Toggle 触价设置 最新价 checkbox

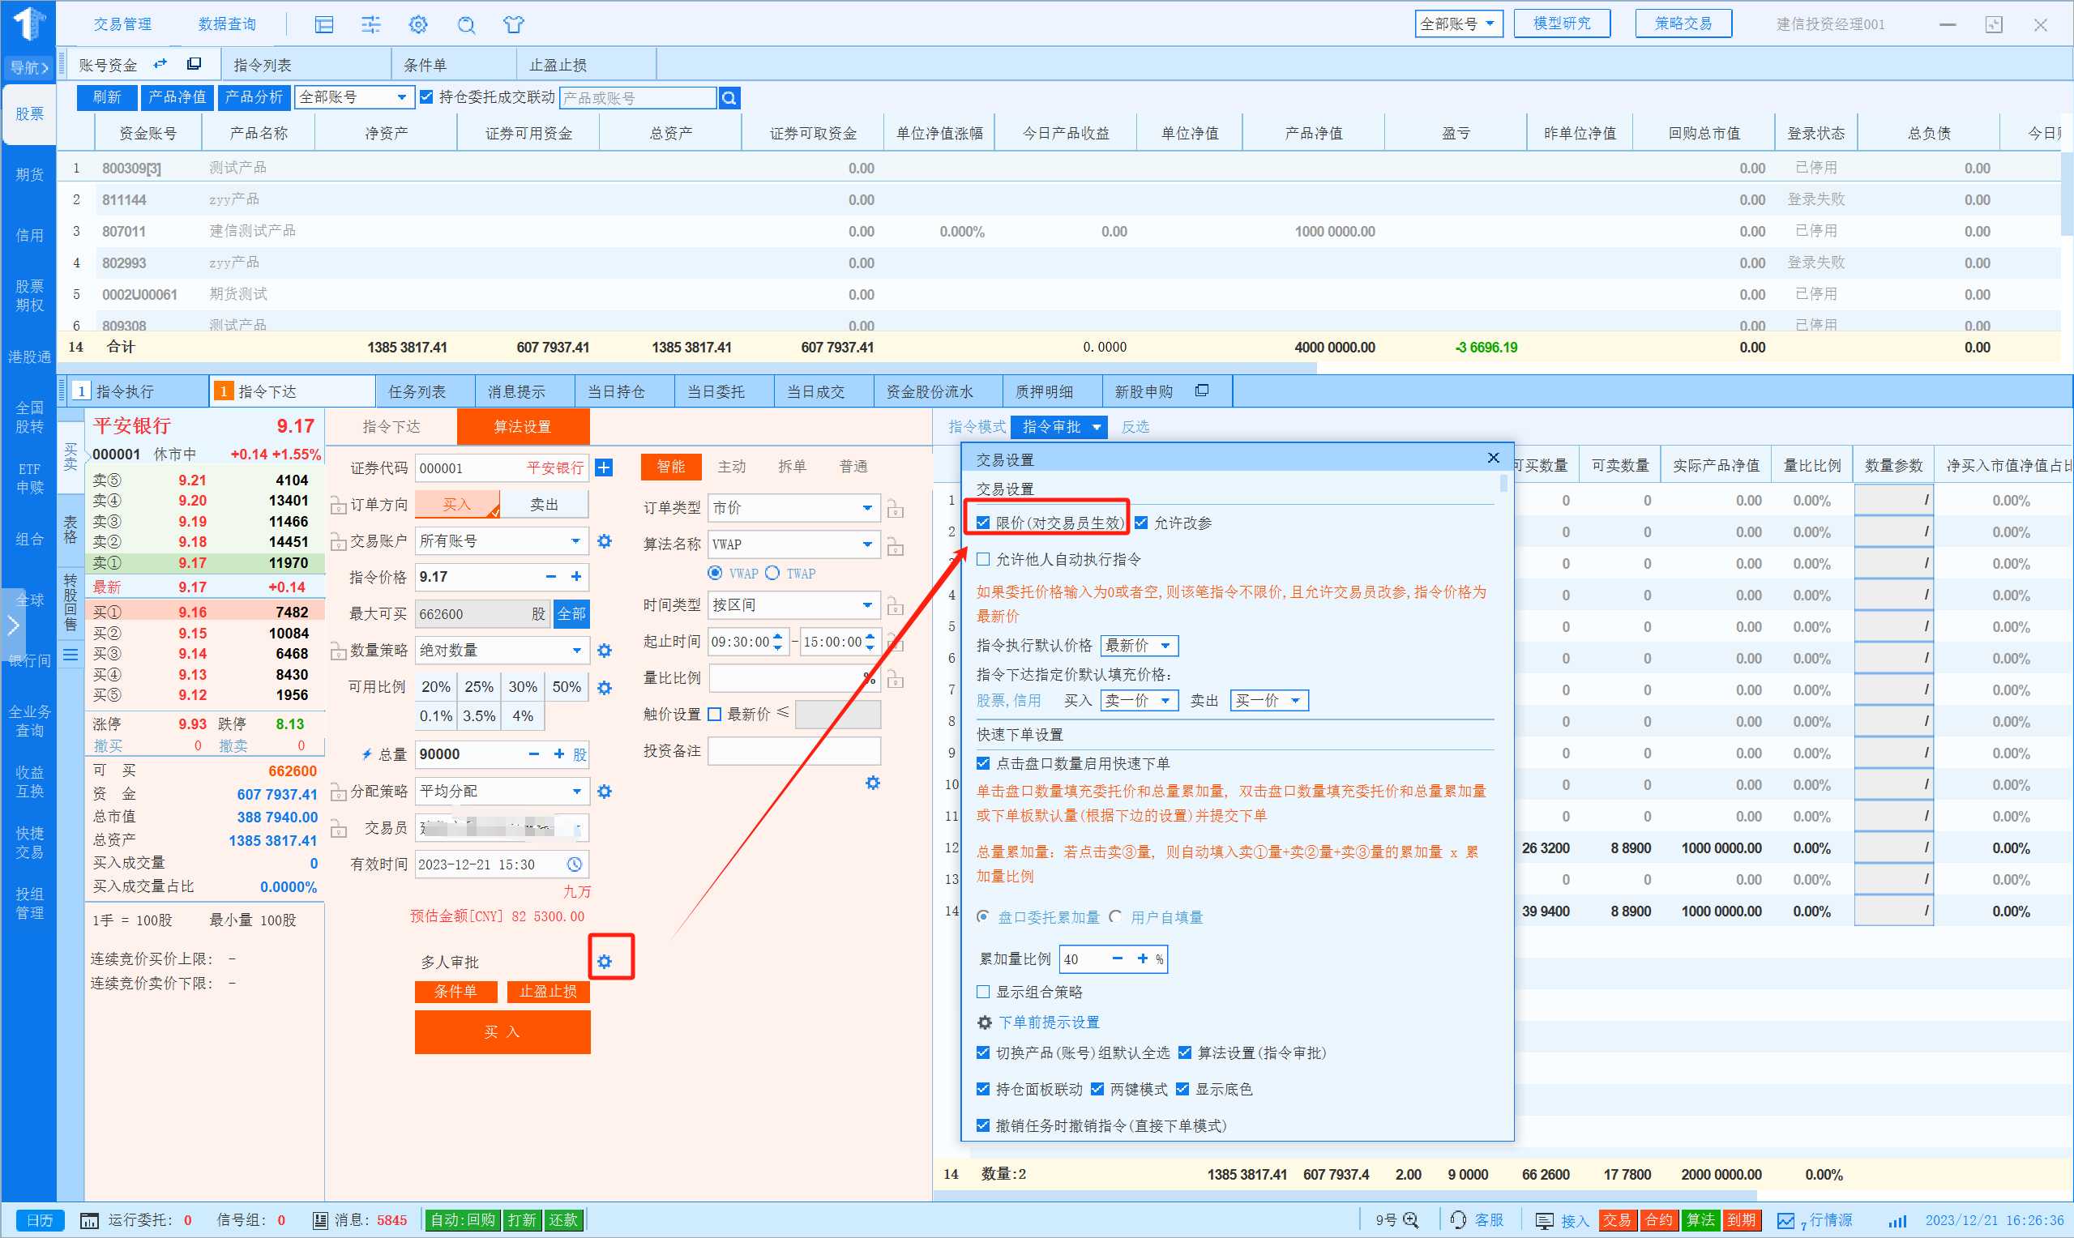coord(714,714)
